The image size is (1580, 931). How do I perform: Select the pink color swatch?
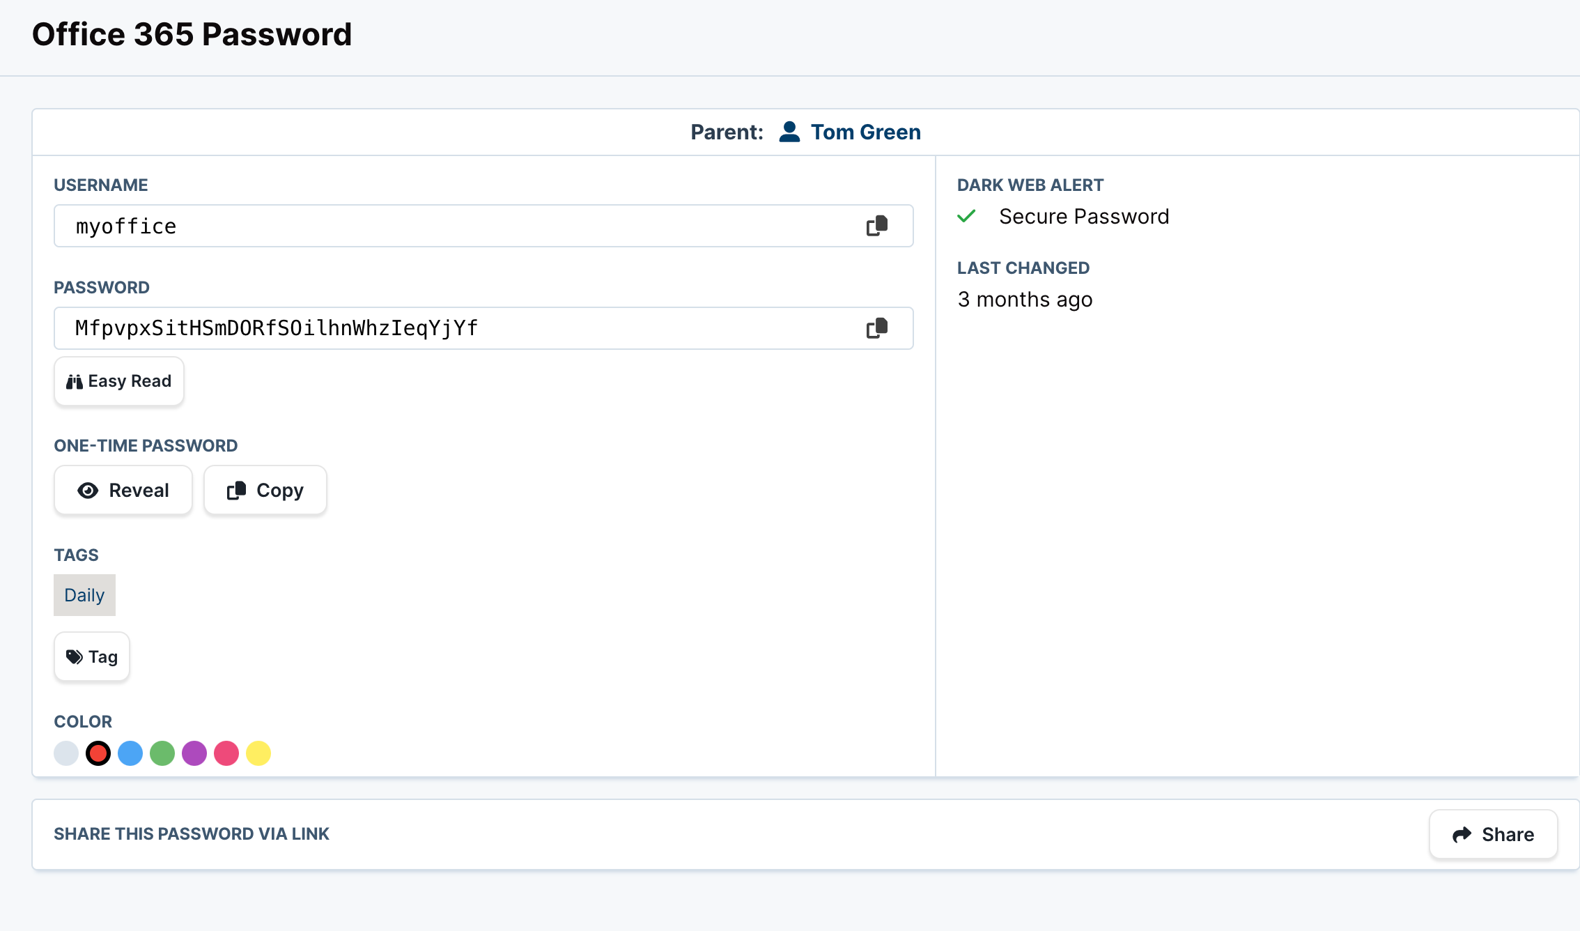[x=226, y=753]
